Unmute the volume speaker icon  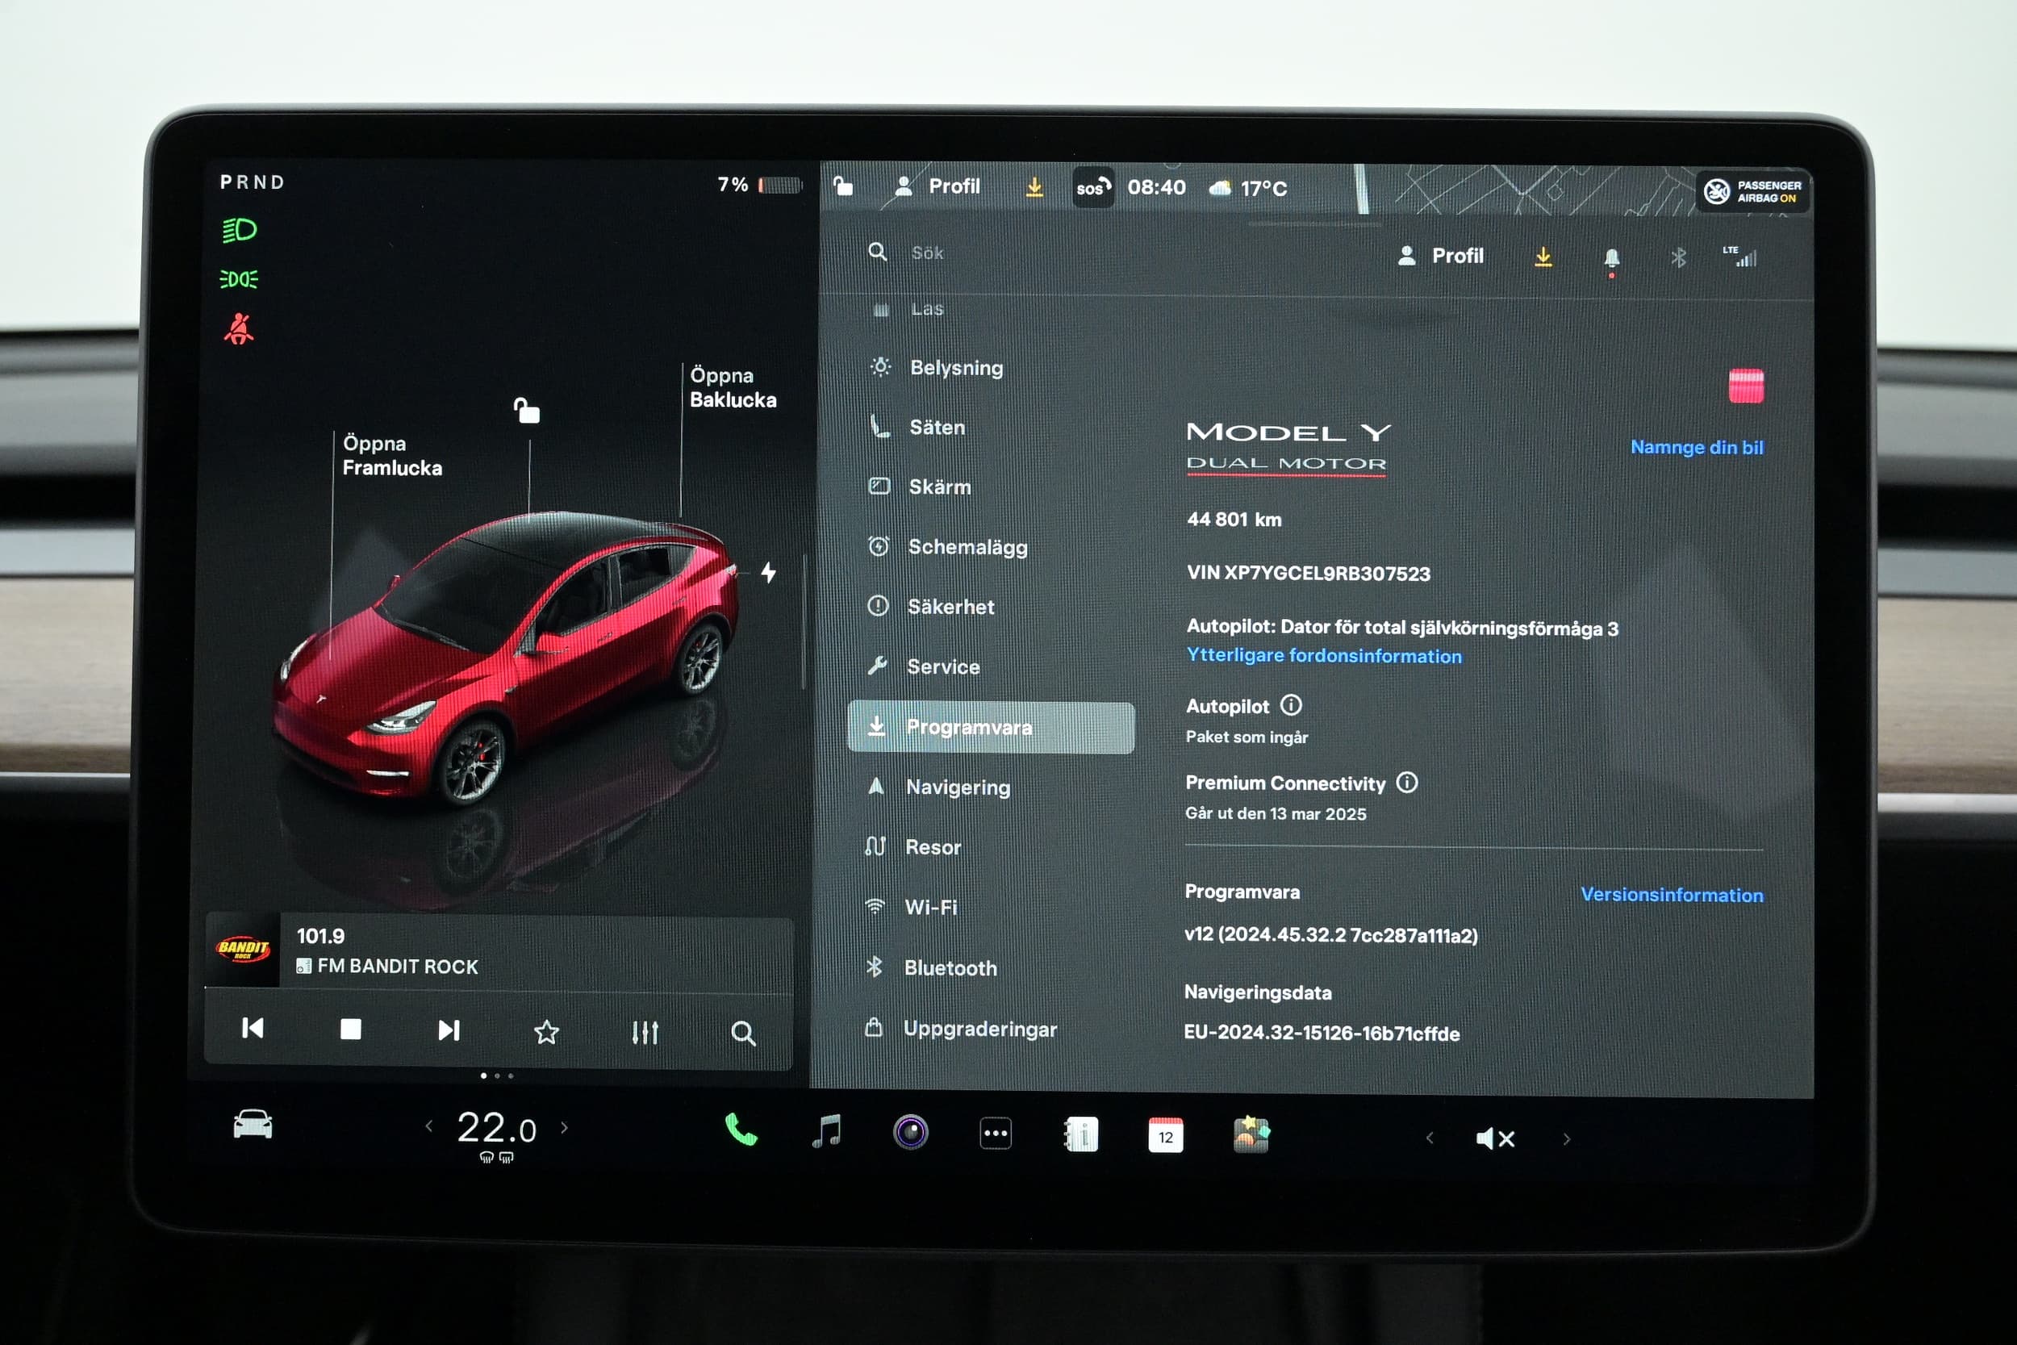point(1495,1138)
